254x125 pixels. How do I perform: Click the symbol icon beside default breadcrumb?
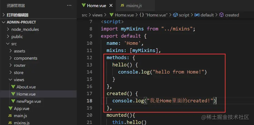point(197,15)
